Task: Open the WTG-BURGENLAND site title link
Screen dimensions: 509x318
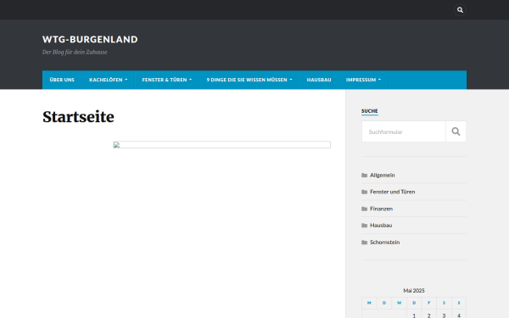Action: [x=90, y=39]
